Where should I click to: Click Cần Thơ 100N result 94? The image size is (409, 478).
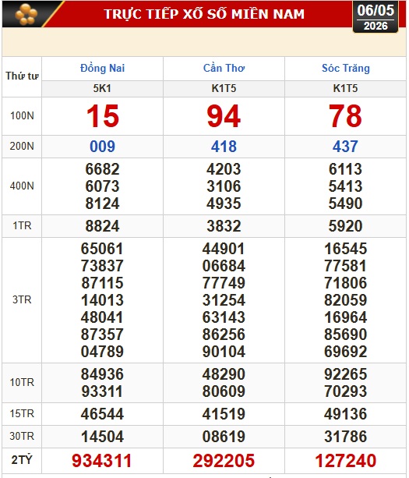pos(224,116)
